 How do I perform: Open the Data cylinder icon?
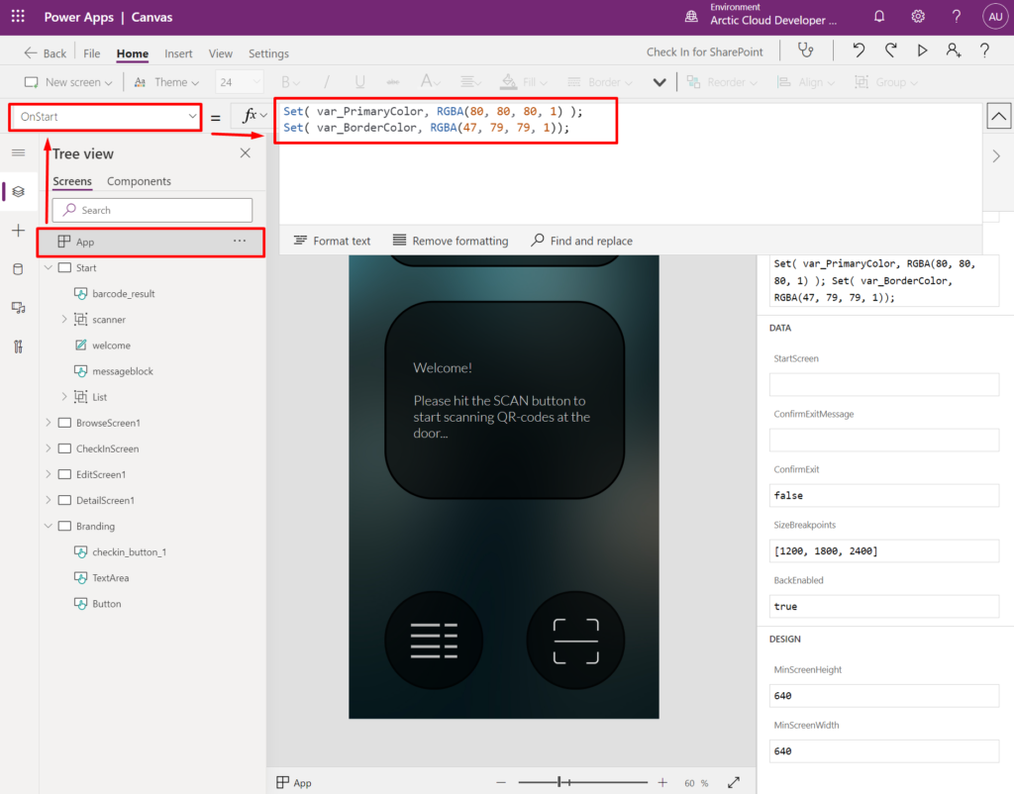click(18, 269)
